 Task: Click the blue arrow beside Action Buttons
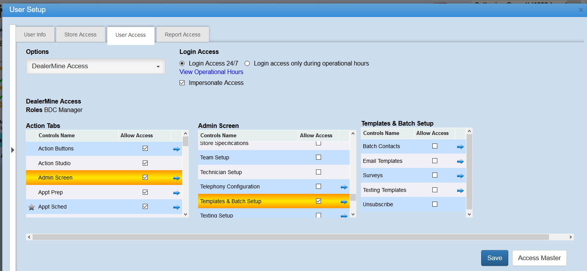[x=176, y=149]
